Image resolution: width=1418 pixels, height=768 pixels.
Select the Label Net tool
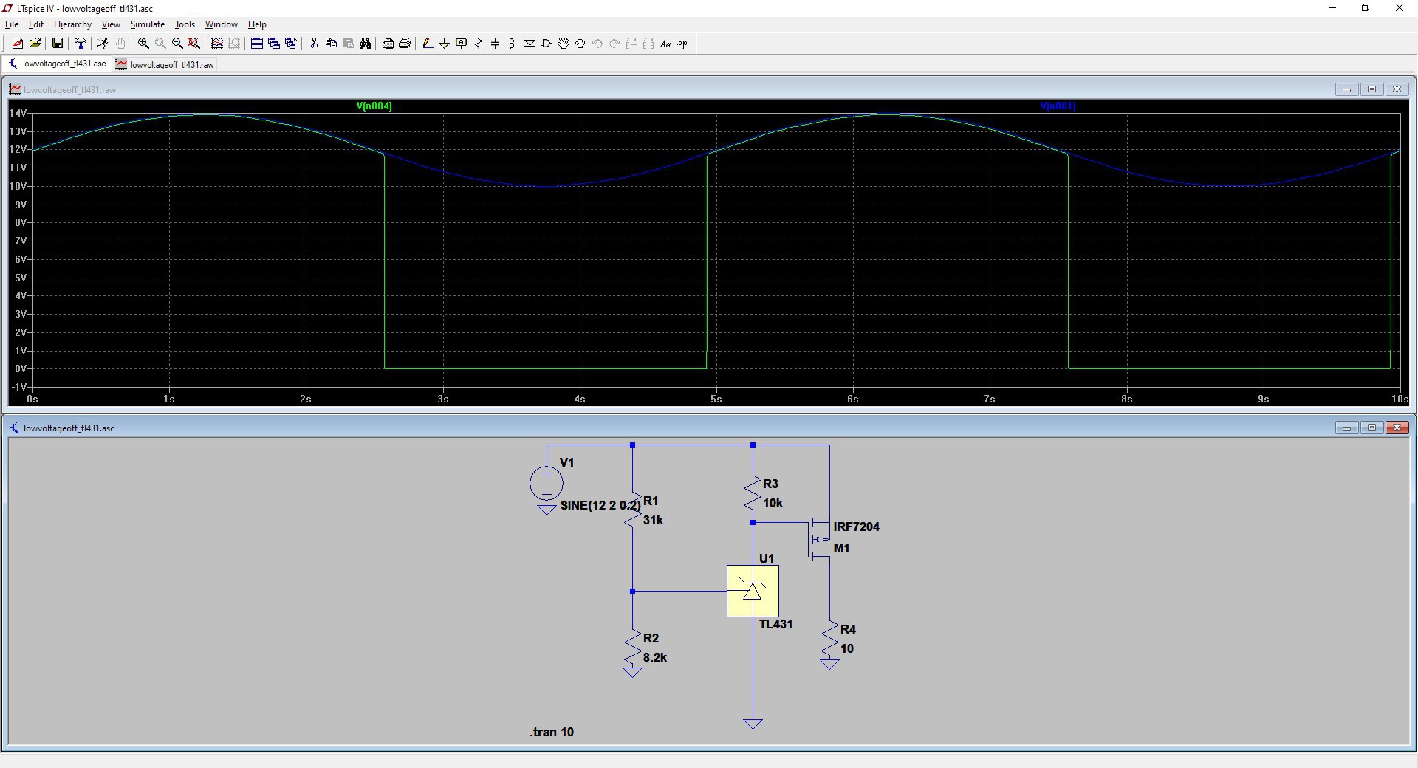click(462, 44)
